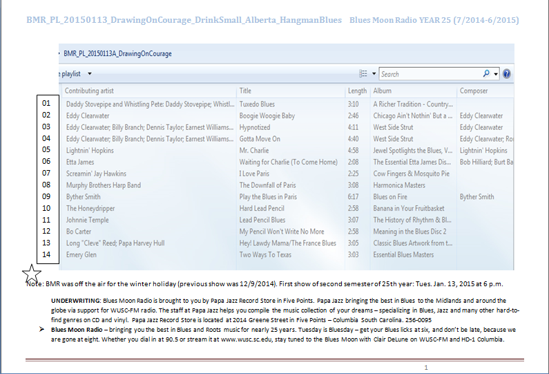Select Play the Blues in Paris
549x374 pixels.
268,196
